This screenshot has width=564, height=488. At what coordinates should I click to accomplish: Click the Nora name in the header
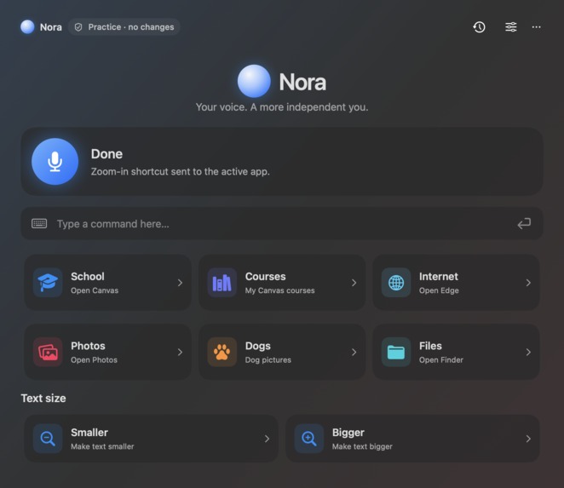point(51,27)
